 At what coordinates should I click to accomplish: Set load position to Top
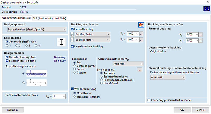pyautogui.click(x=74, y=62)
